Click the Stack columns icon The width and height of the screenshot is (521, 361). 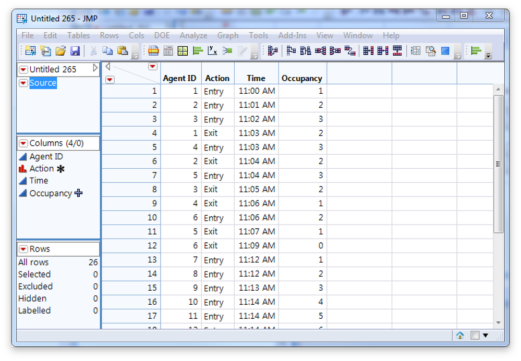(x=320, y=51)
